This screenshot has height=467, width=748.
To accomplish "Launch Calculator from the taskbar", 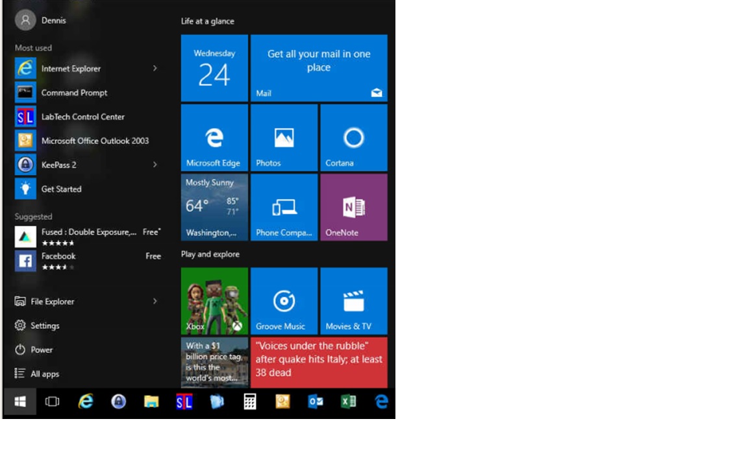I will [250, 402].
